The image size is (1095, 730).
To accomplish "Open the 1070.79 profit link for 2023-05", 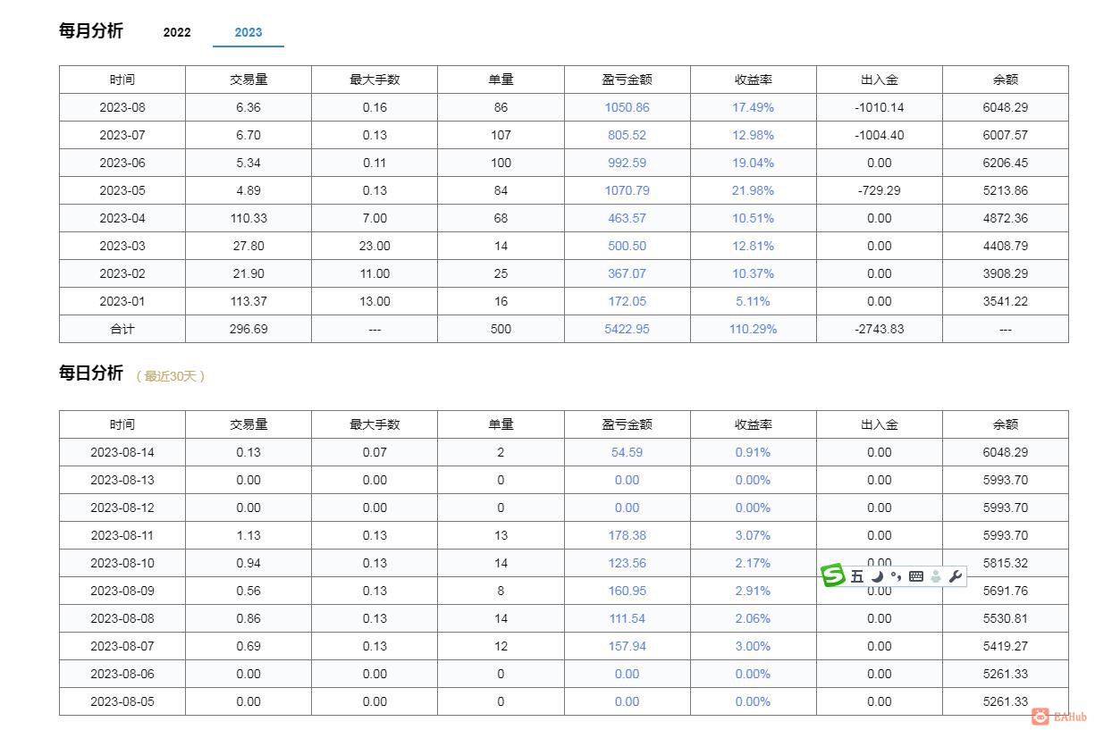I will tap(627, 190).
